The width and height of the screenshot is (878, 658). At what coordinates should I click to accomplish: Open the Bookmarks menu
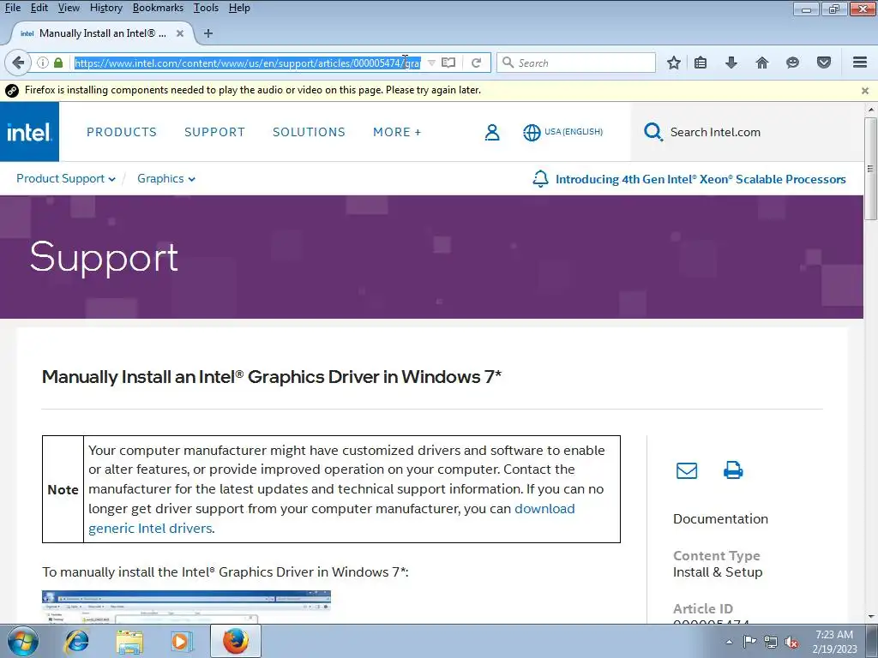pos(158,8)
